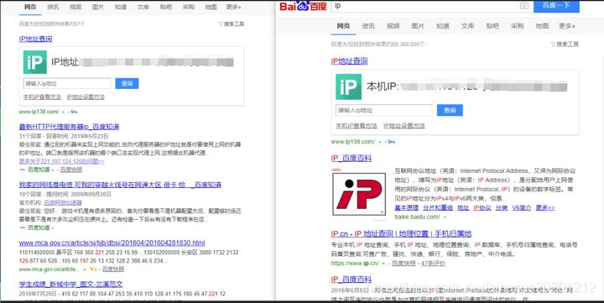Open IP.cn - IP 地址查询 result title
Screen dimensions: 604x303
tap(401, 233)
